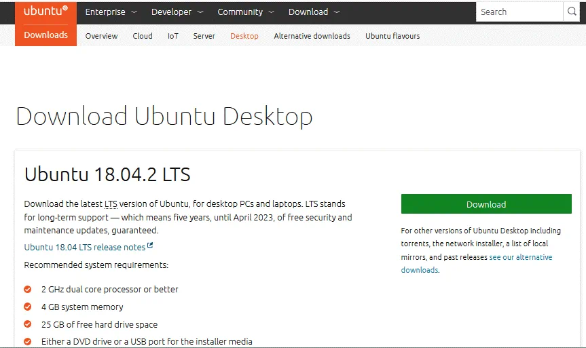Click the external link icon beside release notes
This screenshot has height=348, width=586.
[x=150, y=246]
